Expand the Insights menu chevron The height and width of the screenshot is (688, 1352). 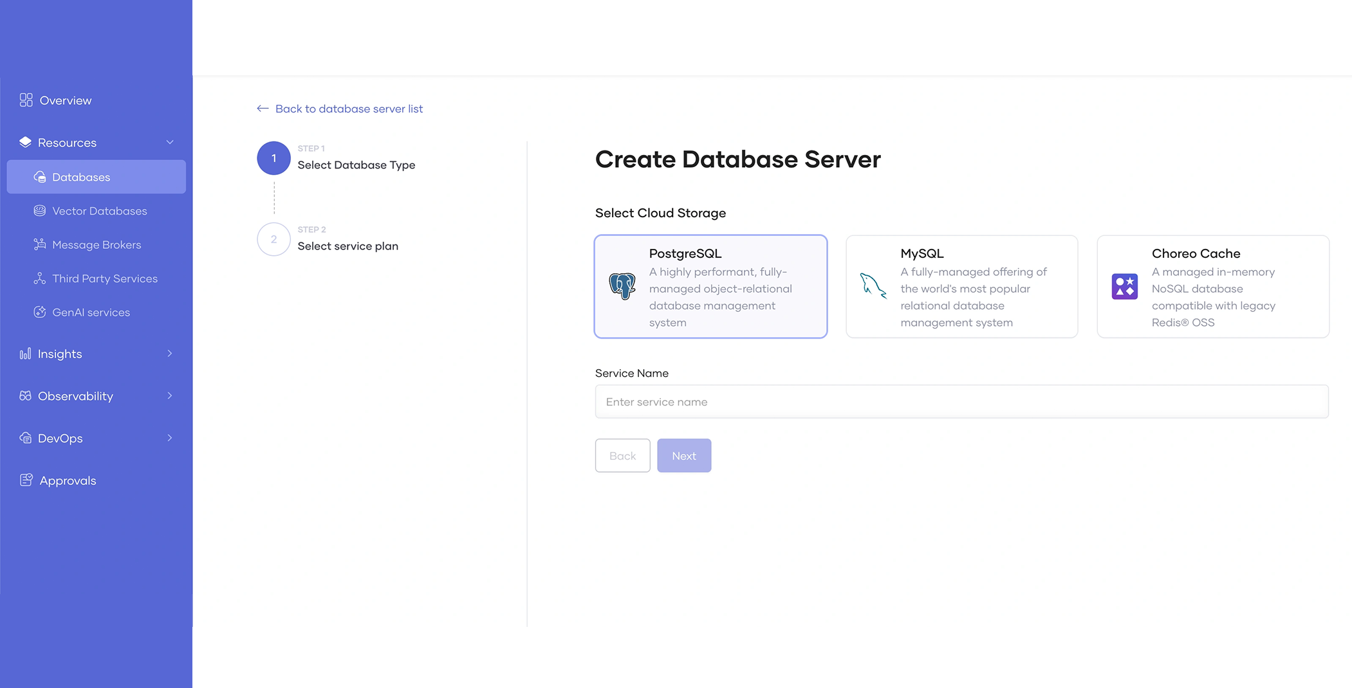[x=170, y=354]
